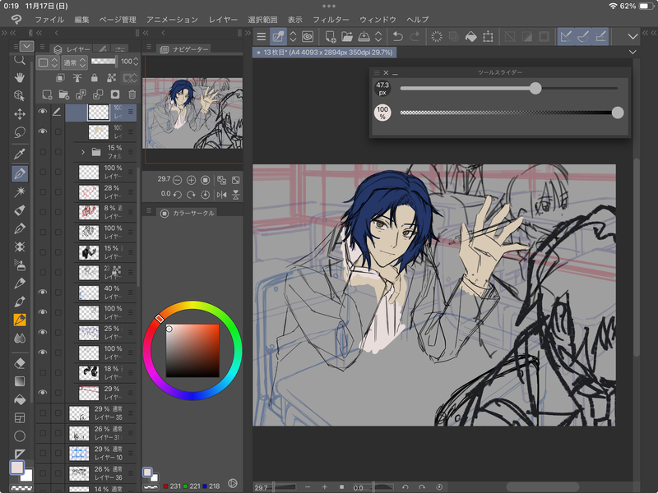Hide the 40% layer eye icon
This screenshot has width=658, height=493.
[43, 293]
